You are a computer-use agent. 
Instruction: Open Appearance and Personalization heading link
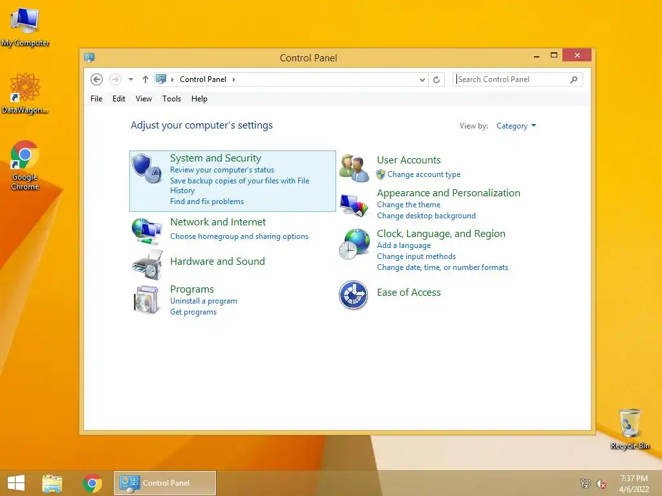(x=449, y=192)
